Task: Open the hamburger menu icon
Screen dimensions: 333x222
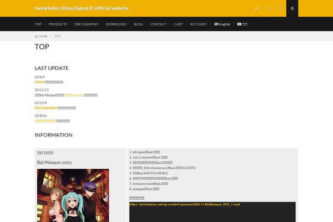Action: point(292,8)
